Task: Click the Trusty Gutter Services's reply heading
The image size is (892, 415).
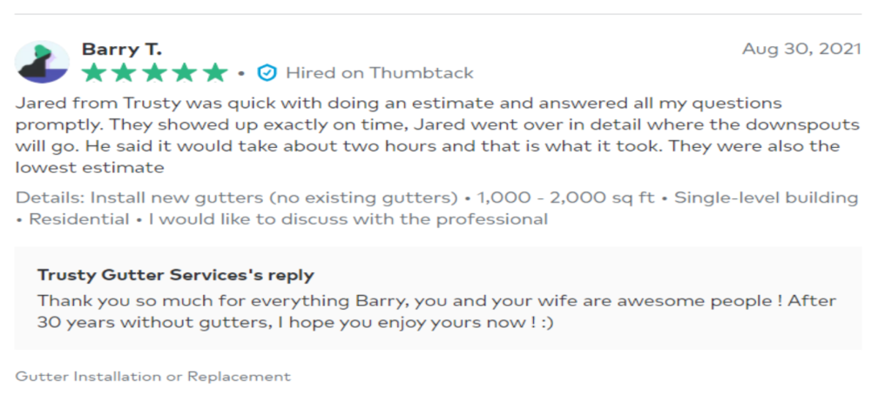Action: pyautogui.click(x=176, y=275)
